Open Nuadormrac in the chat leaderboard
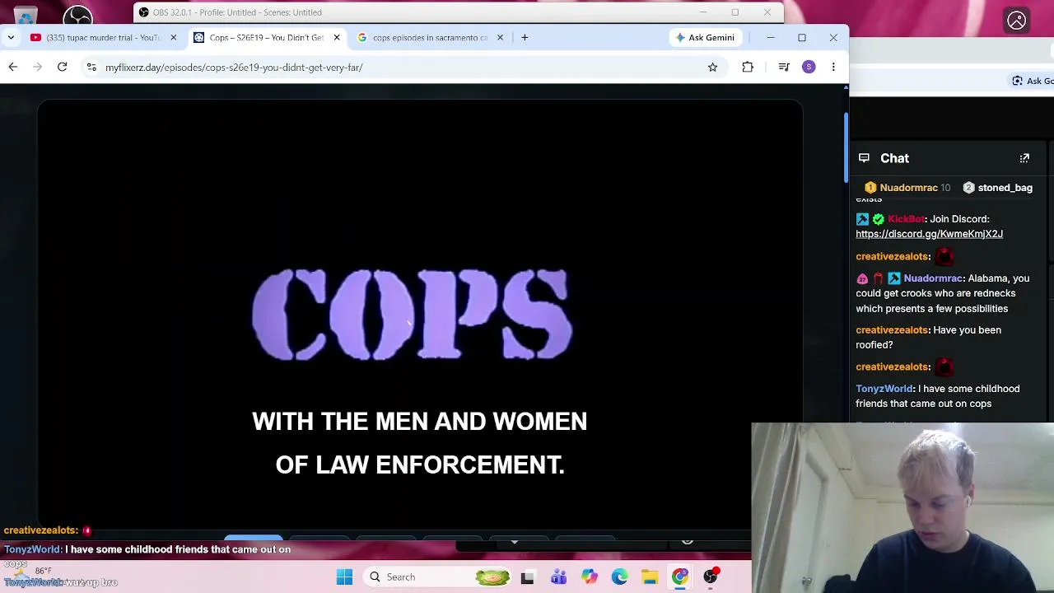The image size is (1054, 593). [x=908, y=188]
